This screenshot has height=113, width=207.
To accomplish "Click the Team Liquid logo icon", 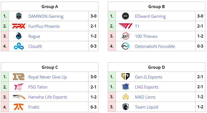I will [x=125, y=107].
